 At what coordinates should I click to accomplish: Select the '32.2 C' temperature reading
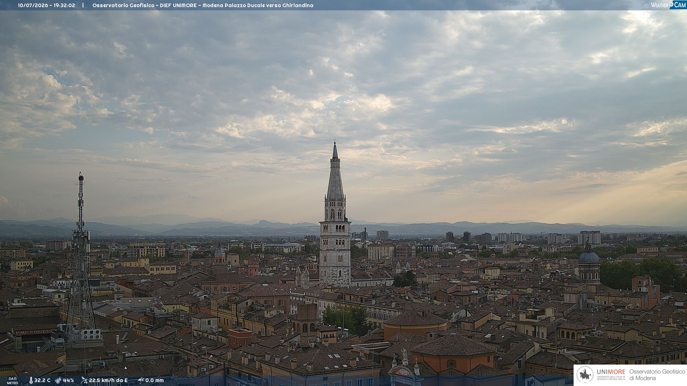pyautogui.click(x=42, y=380)
